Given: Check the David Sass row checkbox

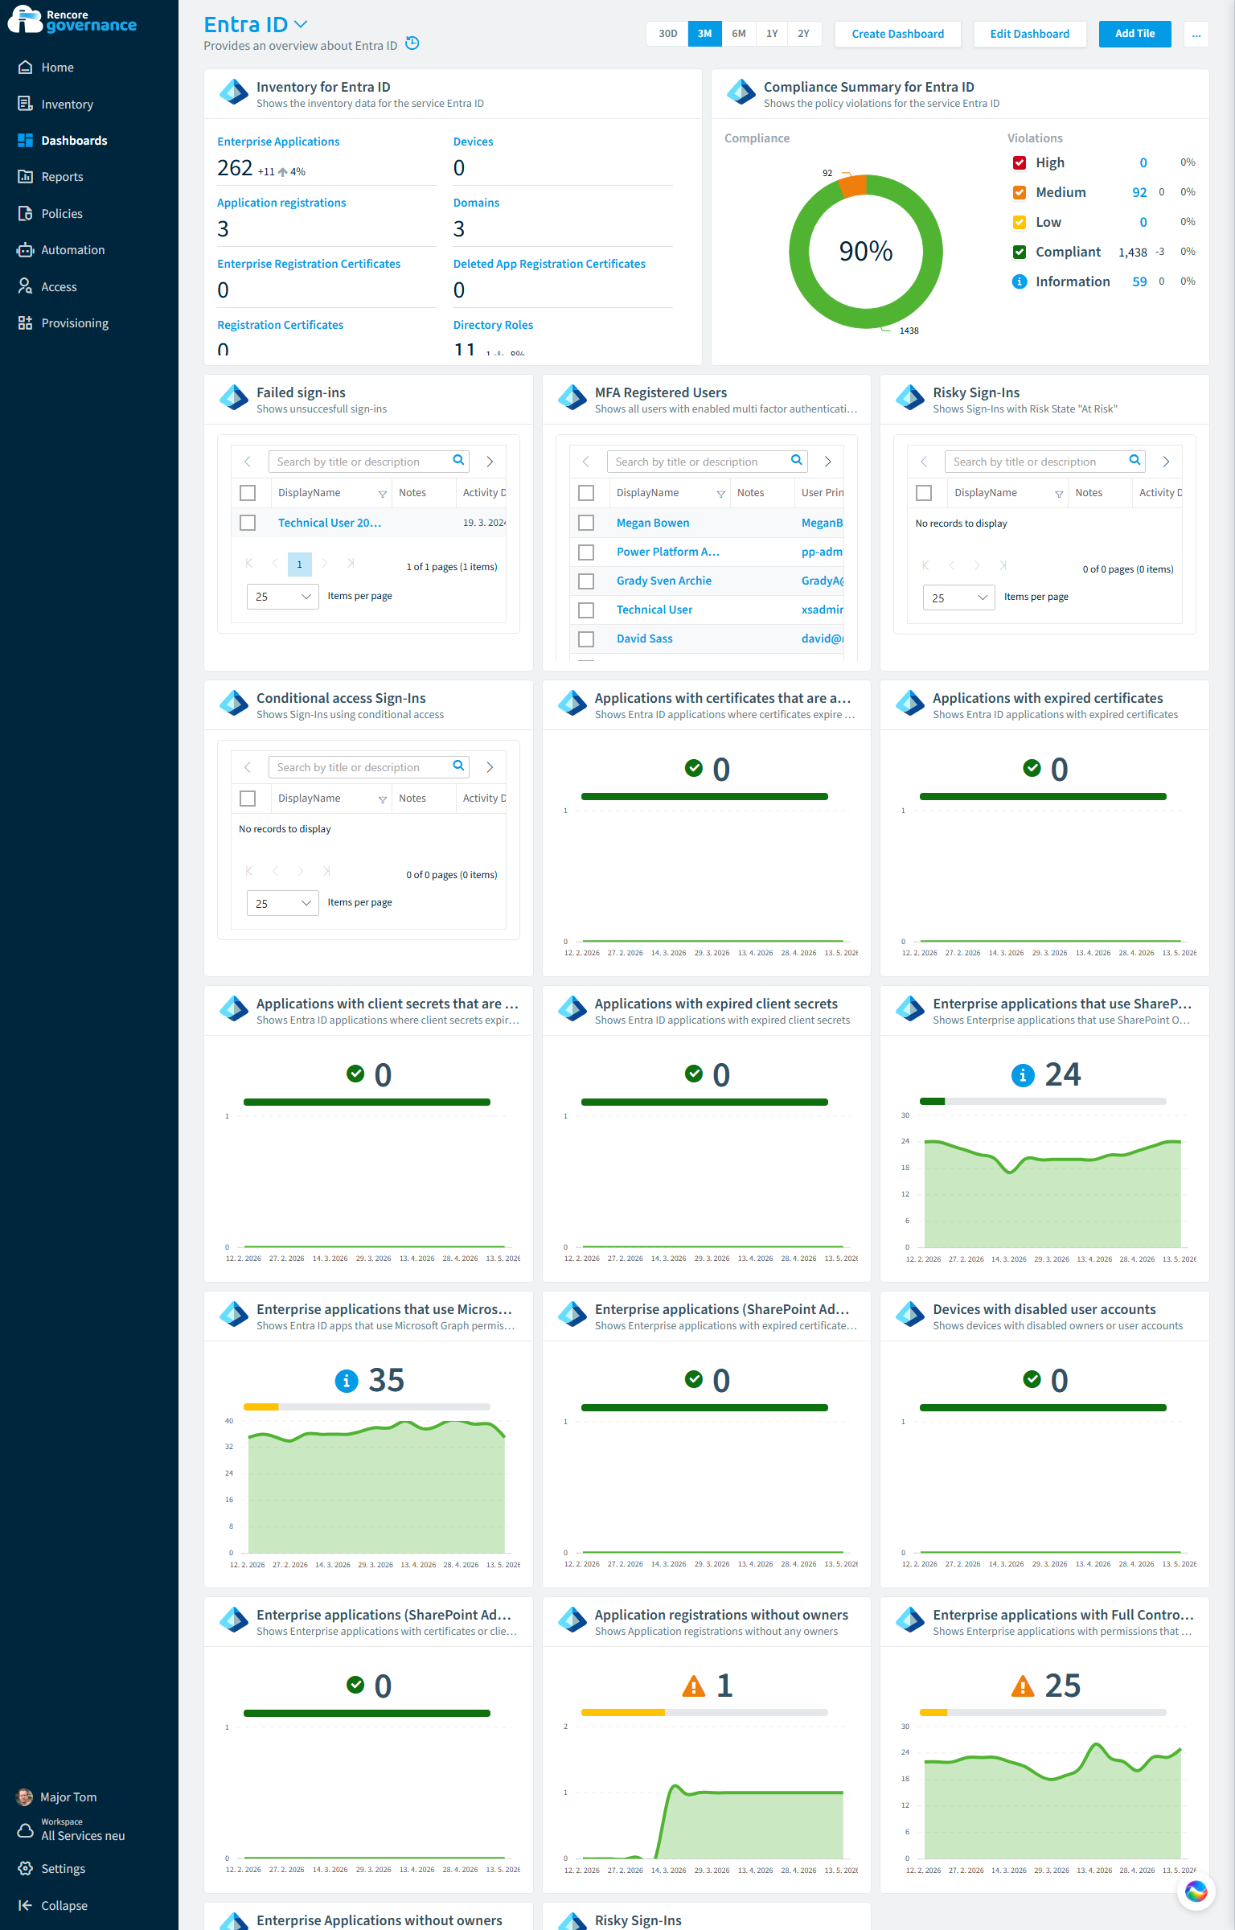Looking at the screenshot, I should coord(586,639).
